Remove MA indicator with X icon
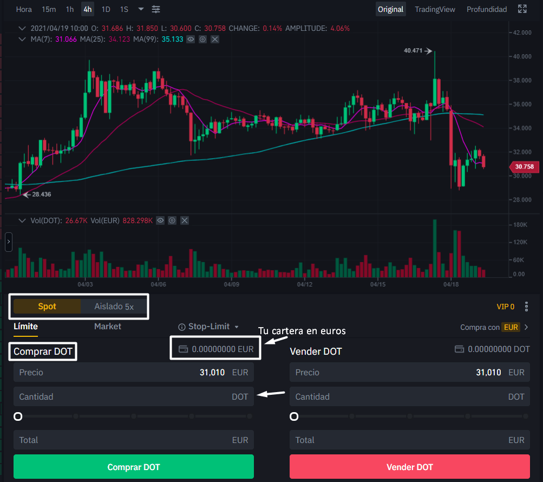Viewport: 543px width, 482px height. tap(215, 39)
